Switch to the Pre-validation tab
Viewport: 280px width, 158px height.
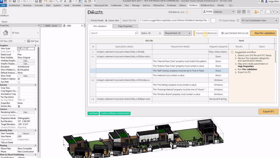(x=100, y=26)
